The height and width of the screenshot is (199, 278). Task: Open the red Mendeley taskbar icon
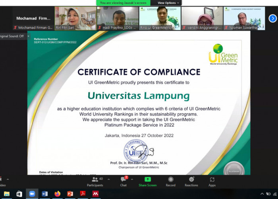(x=95, y=194)
